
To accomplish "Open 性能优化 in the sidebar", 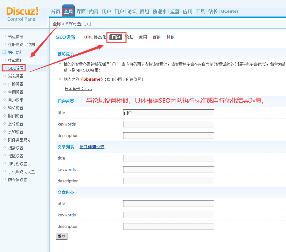I will tap(16, 60).
